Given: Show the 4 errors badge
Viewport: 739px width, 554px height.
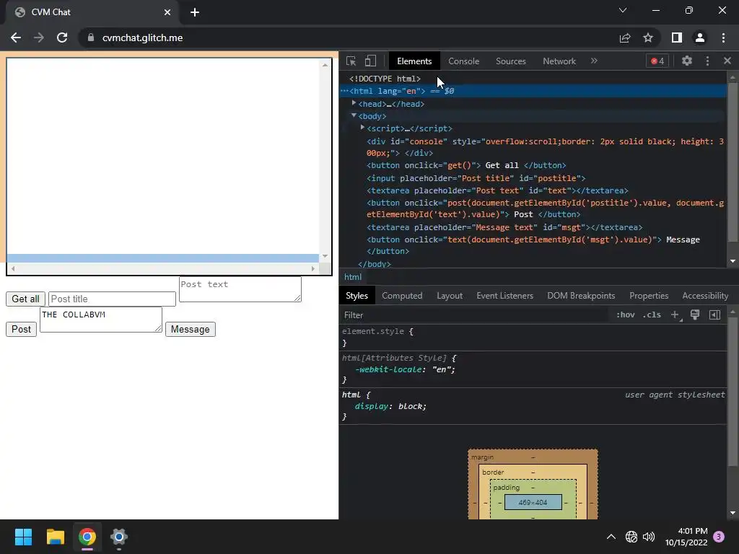Looking at the screenshot, I should click(657, 61).
